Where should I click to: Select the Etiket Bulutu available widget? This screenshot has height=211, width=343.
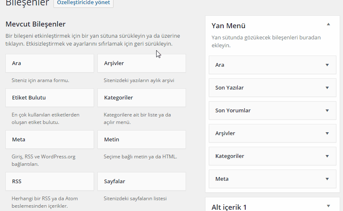tap(50, 97)
